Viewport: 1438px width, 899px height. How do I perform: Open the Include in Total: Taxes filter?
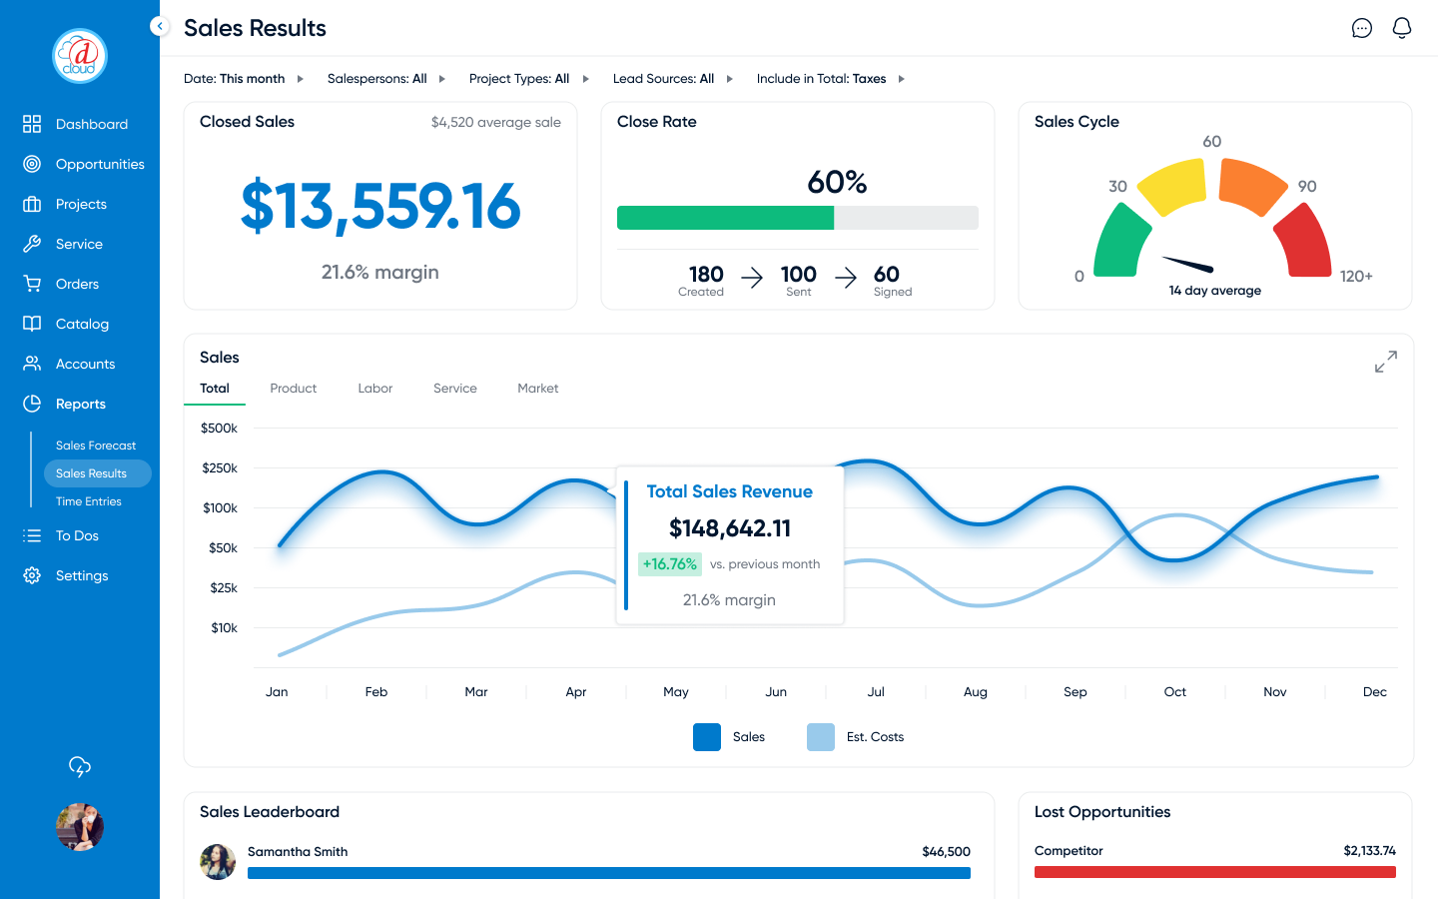pyautogui.click(x=831, y=79)
